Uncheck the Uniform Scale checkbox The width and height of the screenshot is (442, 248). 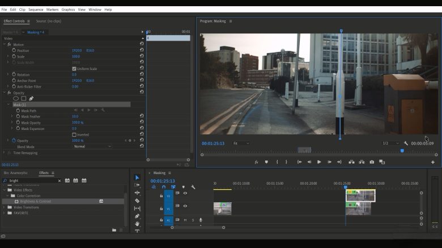[x=74, y=69]
